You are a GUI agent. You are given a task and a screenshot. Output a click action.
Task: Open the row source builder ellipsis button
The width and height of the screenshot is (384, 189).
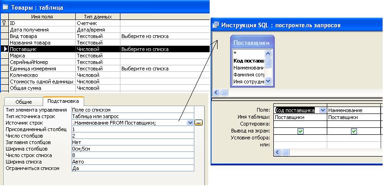tap(199, 123)
